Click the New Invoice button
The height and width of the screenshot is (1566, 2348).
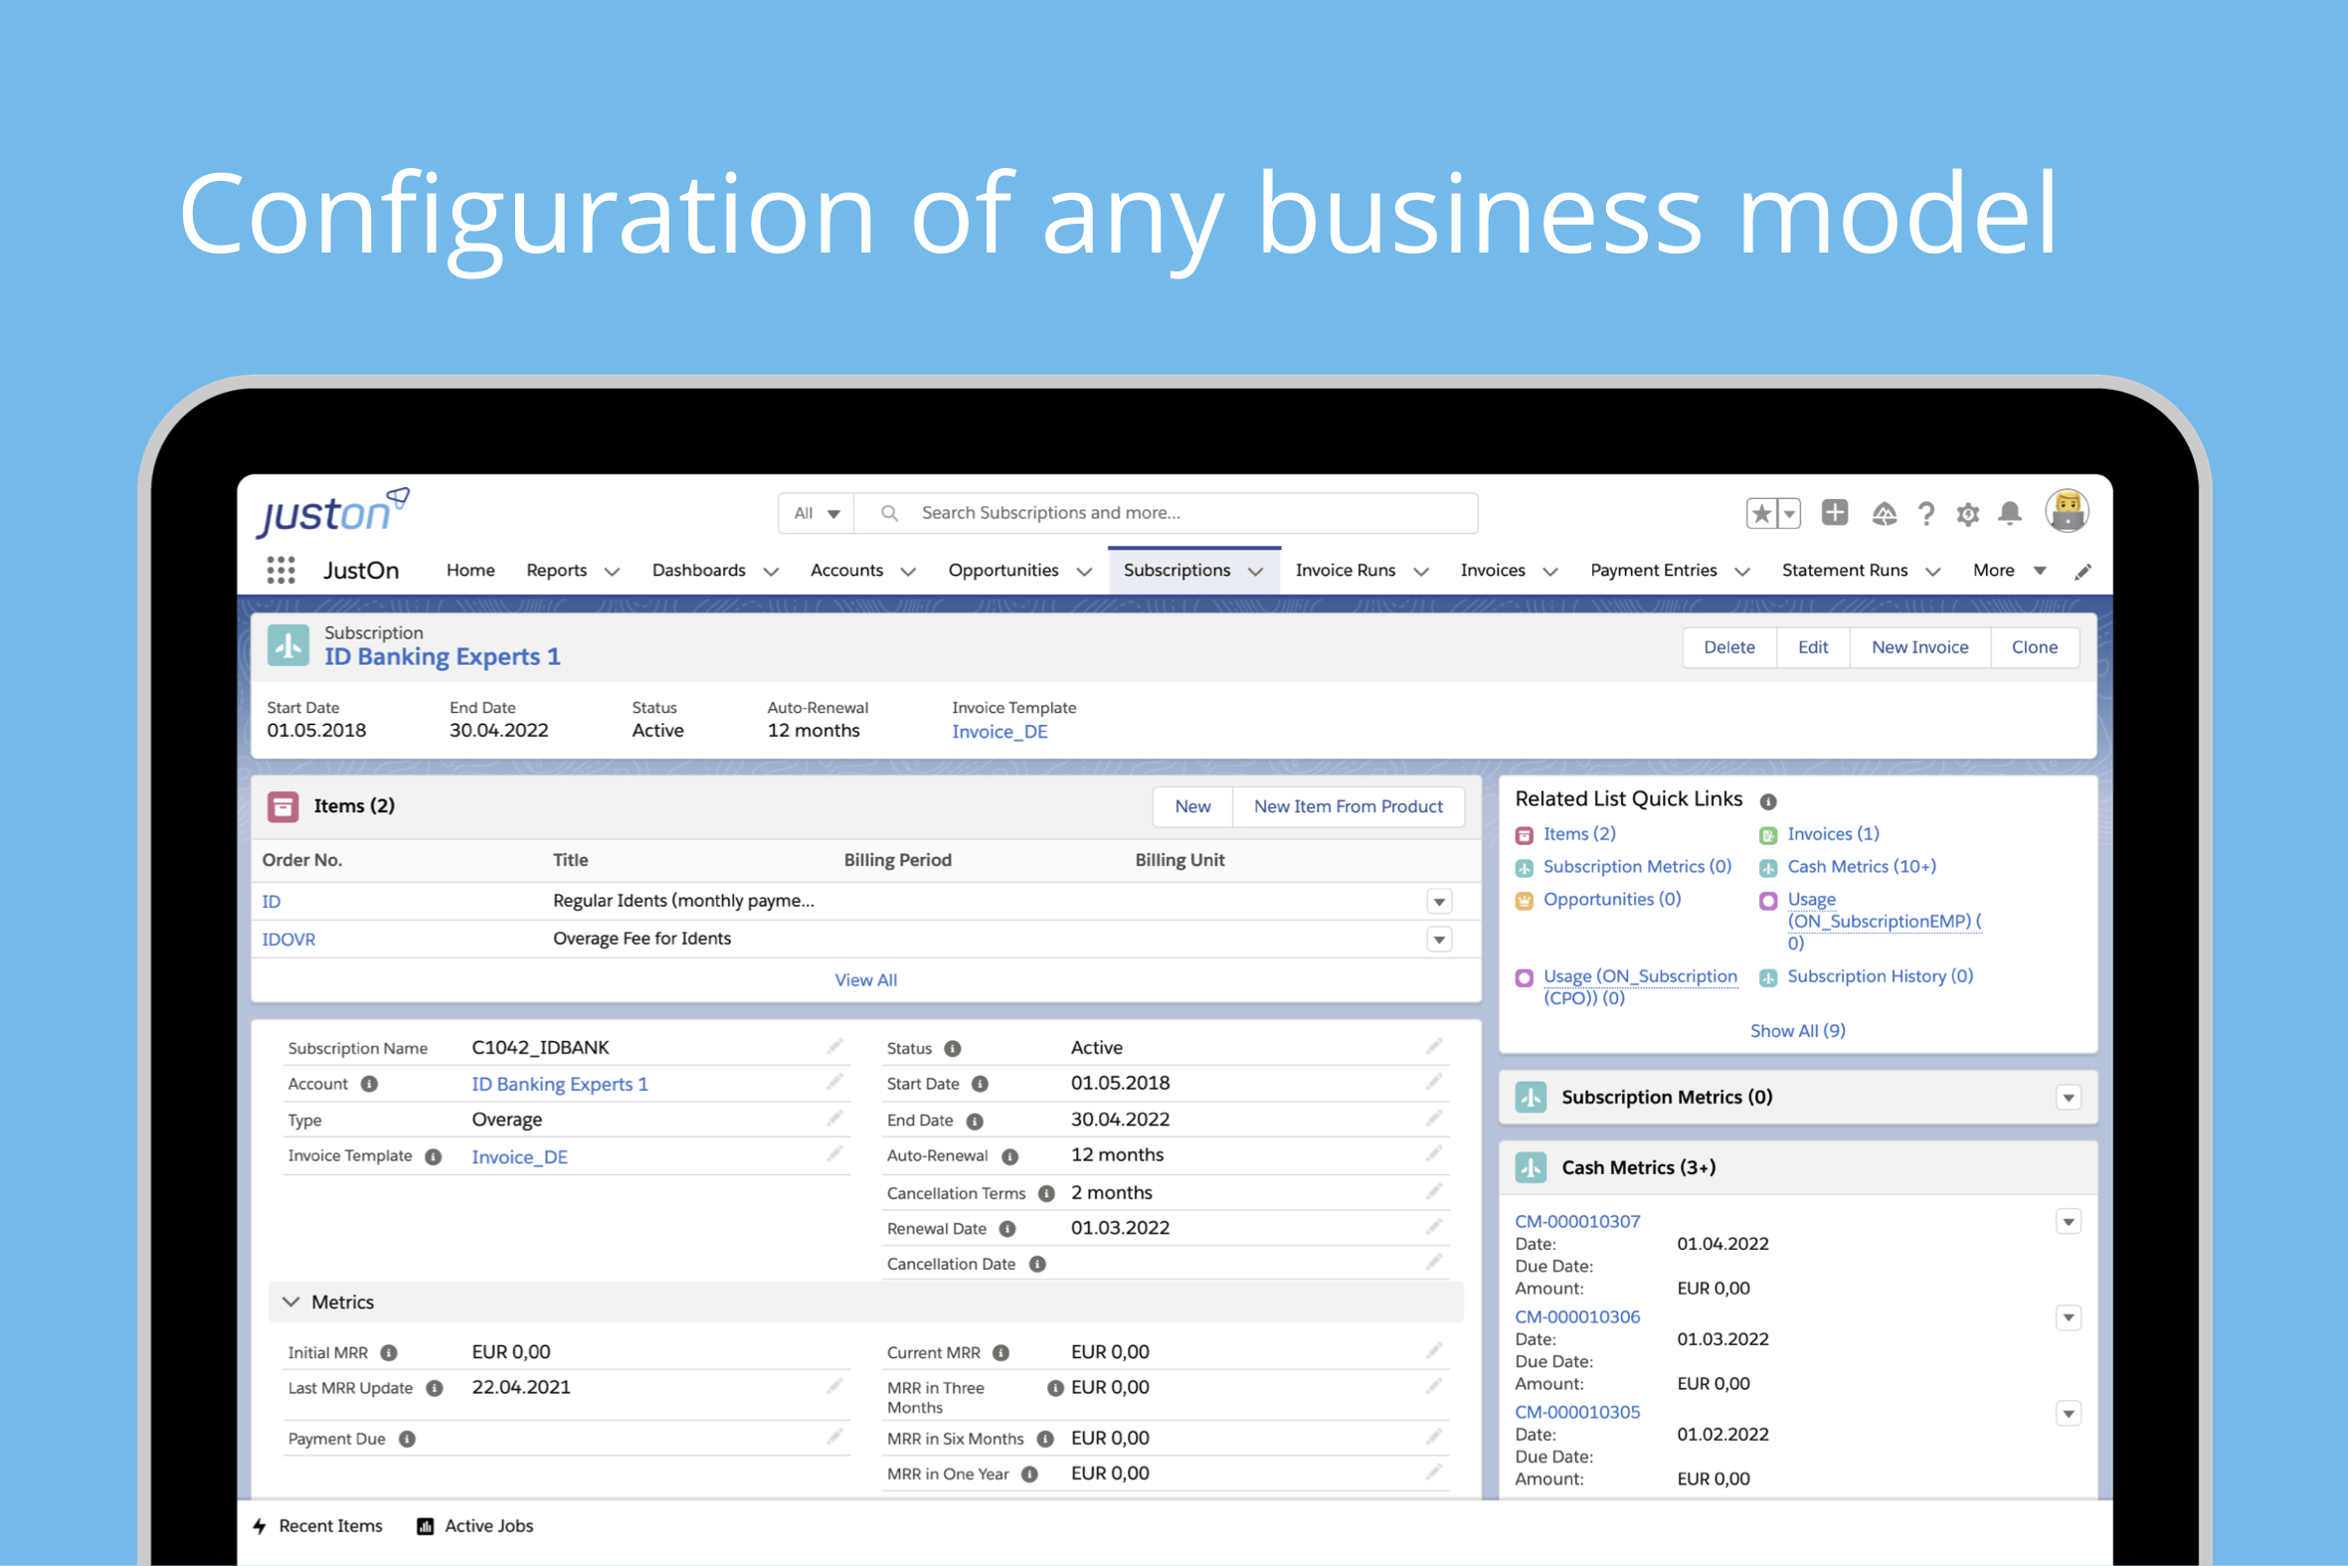1918,646
